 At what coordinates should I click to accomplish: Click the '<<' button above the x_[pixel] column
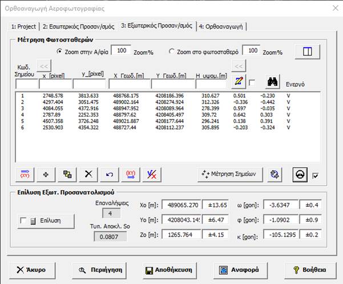point(43,66)
